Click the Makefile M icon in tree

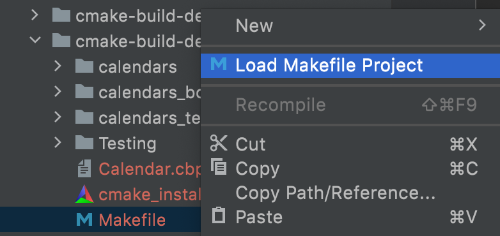pos(84,219)
